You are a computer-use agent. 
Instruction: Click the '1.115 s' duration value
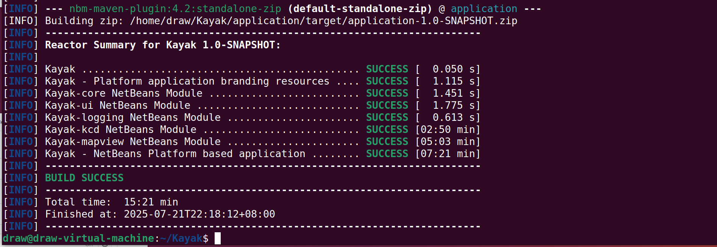point(454,81)
